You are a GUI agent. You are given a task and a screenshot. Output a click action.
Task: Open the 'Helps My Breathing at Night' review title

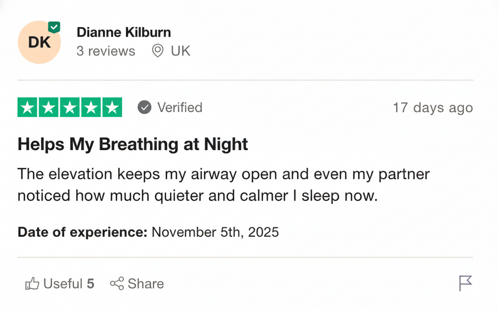point(133,144)
